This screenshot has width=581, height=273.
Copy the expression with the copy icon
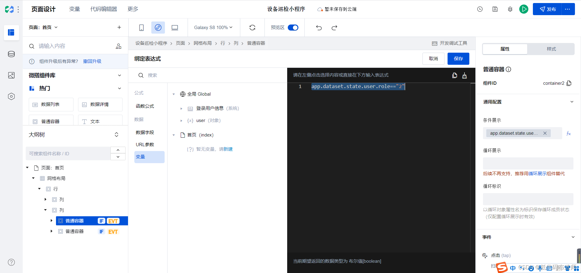[x=455, y=75]
